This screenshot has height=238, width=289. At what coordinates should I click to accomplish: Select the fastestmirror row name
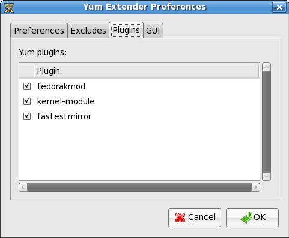pyautogui.click(x=64, y=116)
